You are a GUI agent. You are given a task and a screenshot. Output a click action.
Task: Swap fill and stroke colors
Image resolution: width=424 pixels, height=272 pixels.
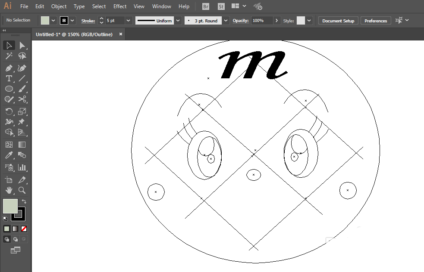[24, 201]
